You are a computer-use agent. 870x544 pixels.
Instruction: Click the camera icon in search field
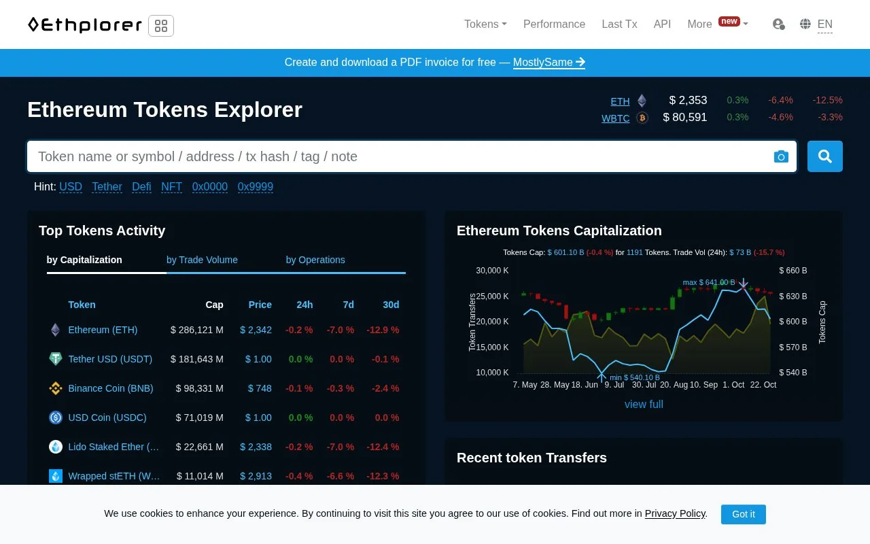[781, 157]
